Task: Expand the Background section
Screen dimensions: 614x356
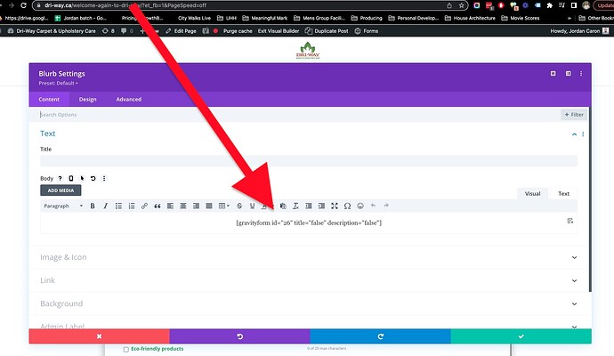Action: [x=309, y=303]
